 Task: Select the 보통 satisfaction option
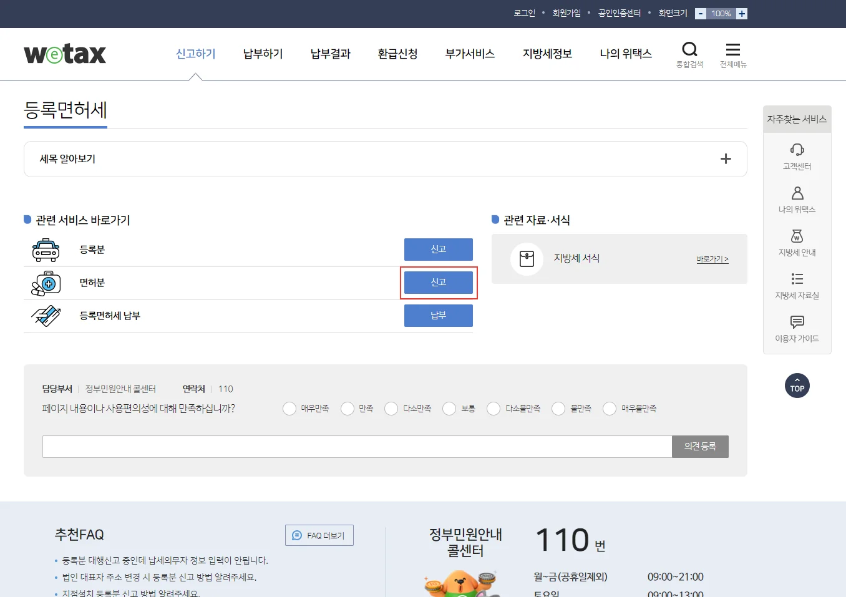tap(449, 409)
